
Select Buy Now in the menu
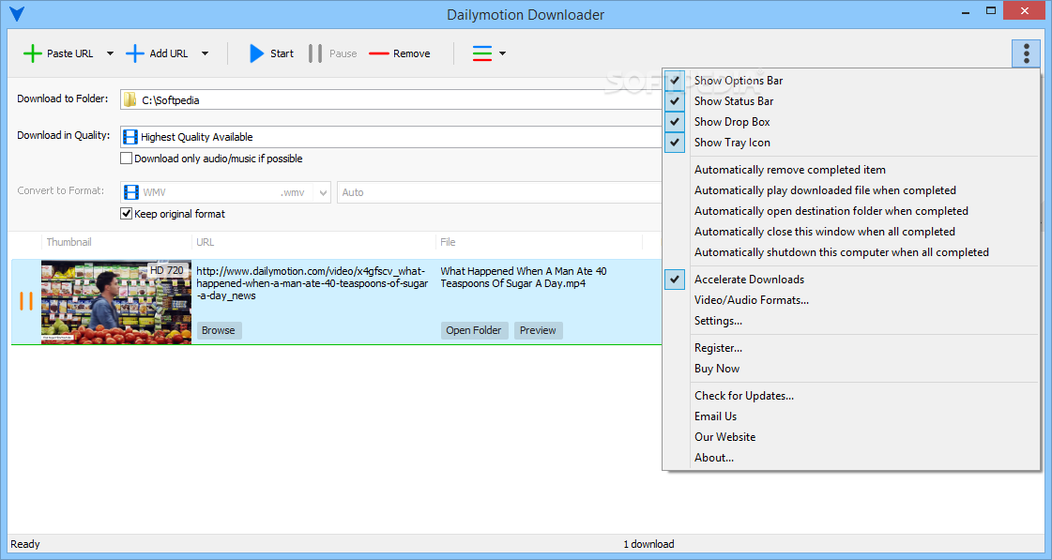pyautogui.click(x=851, y=369)
